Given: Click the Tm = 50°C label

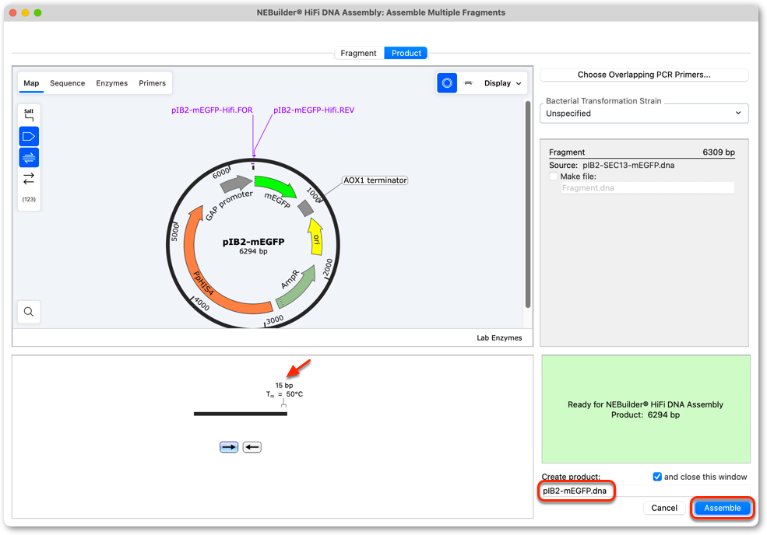Looking at the screenshot, I should point(284,394).
